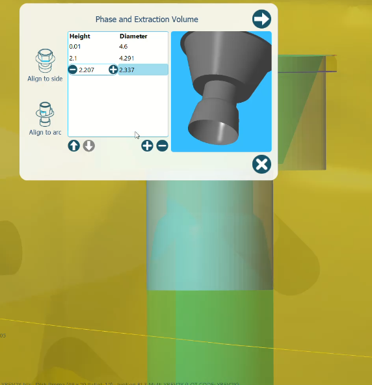Select the diameter cell 4.6

coord(143,47)
